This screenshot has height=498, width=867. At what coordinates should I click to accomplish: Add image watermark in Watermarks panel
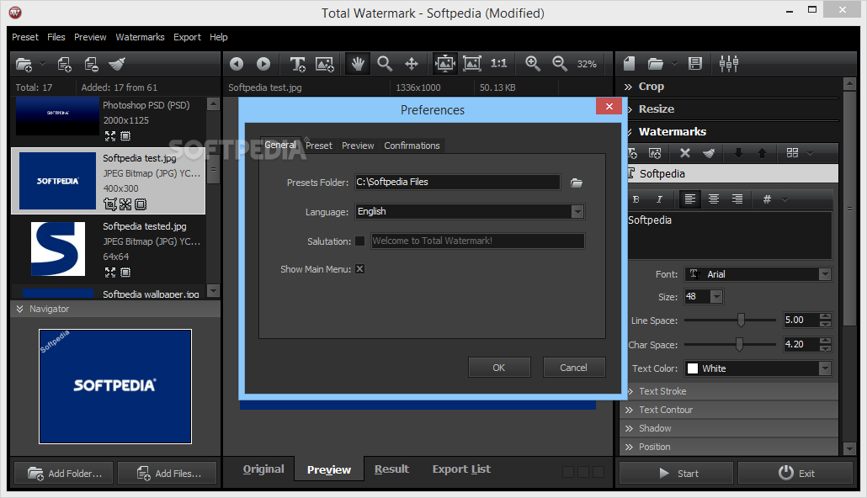coord(655,153)
